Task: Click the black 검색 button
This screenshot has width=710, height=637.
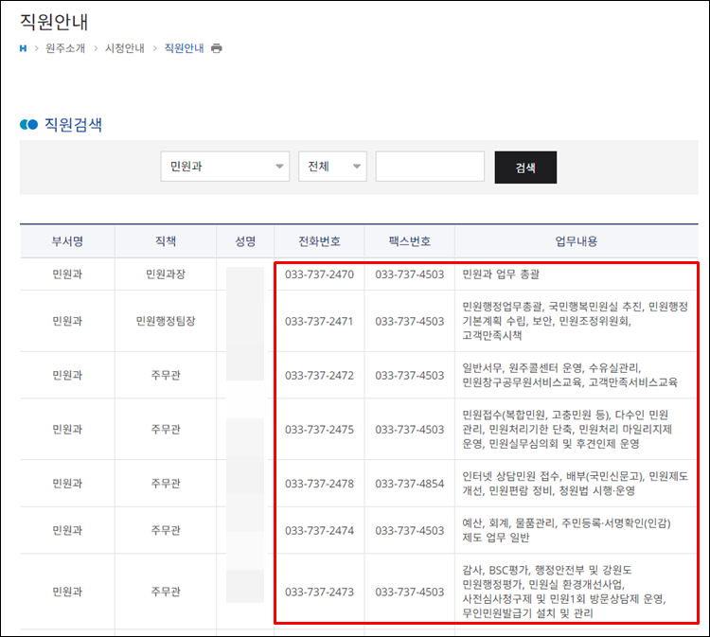Action: pyautogui.click(x=525, y=168)
